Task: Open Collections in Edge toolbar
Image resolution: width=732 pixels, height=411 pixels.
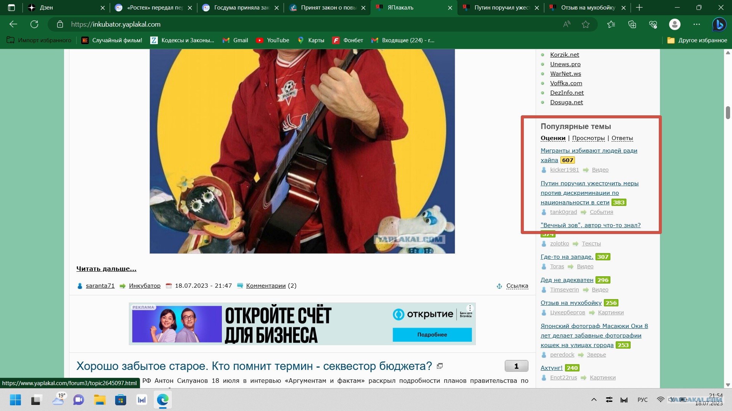Action: coord(632,24)
